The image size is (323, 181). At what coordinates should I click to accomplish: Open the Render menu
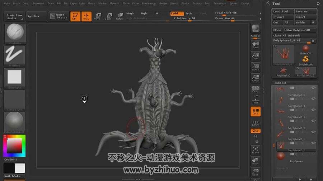(163, 3)
